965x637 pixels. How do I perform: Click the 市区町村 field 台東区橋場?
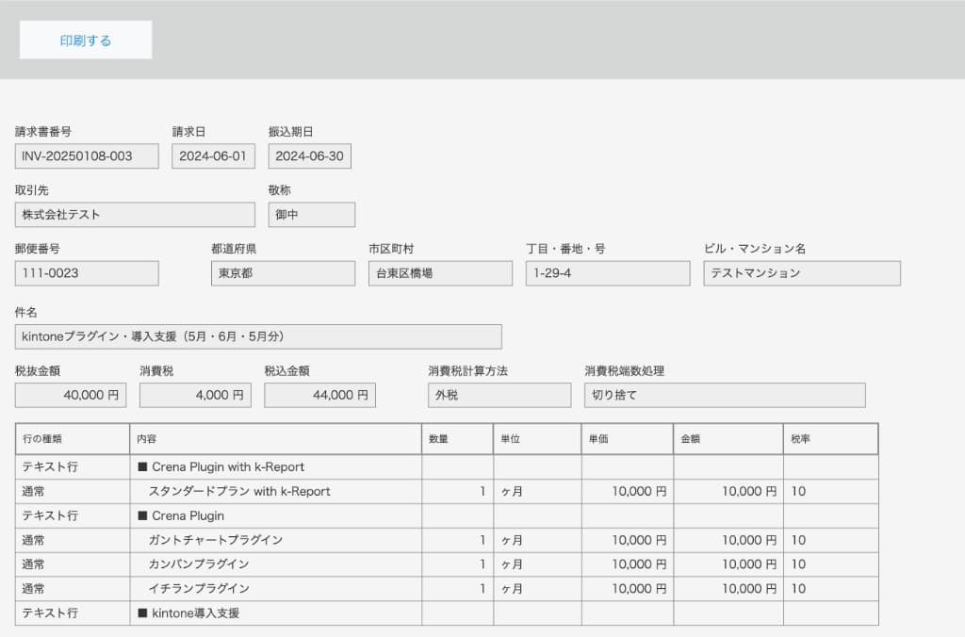(x=441, y=273)
